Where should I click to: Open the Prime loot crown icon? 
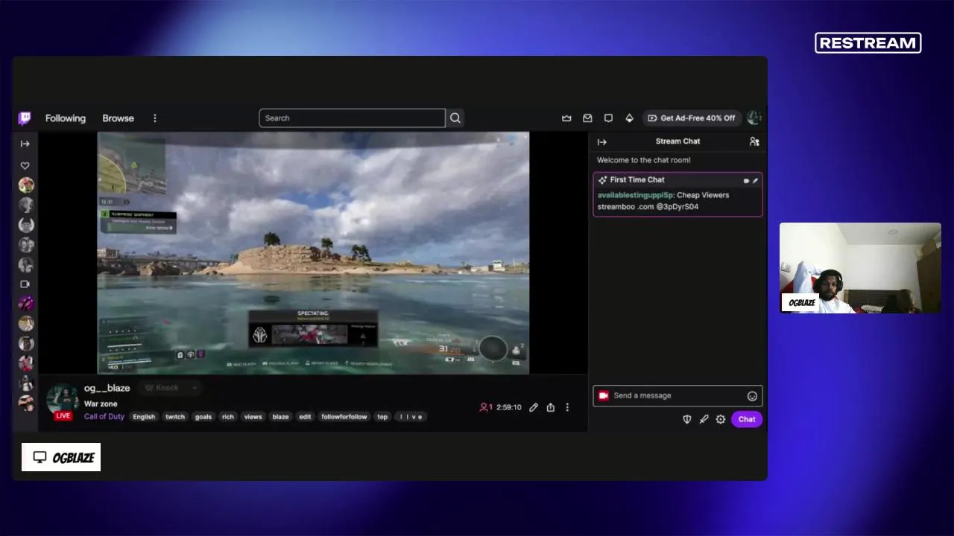click(x=566, y=118)
